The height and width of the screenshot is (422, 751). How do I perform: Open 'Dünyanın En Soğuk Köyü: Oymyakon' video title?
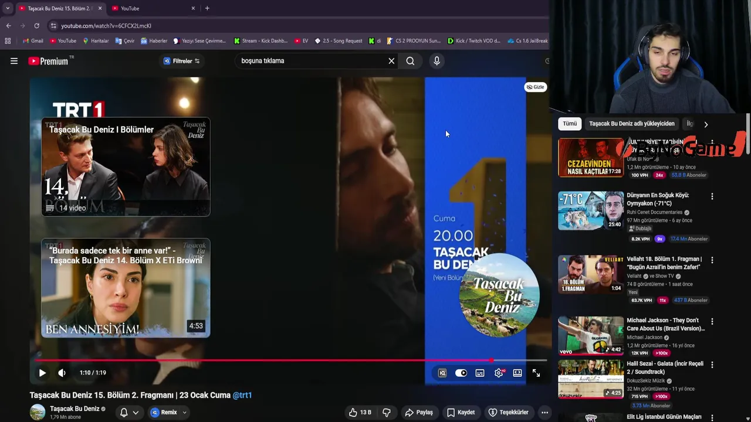click(x=658, y=199)
